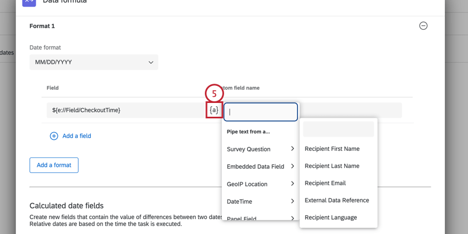Open the GeoIP Location submenu

(x=260, y=184)
